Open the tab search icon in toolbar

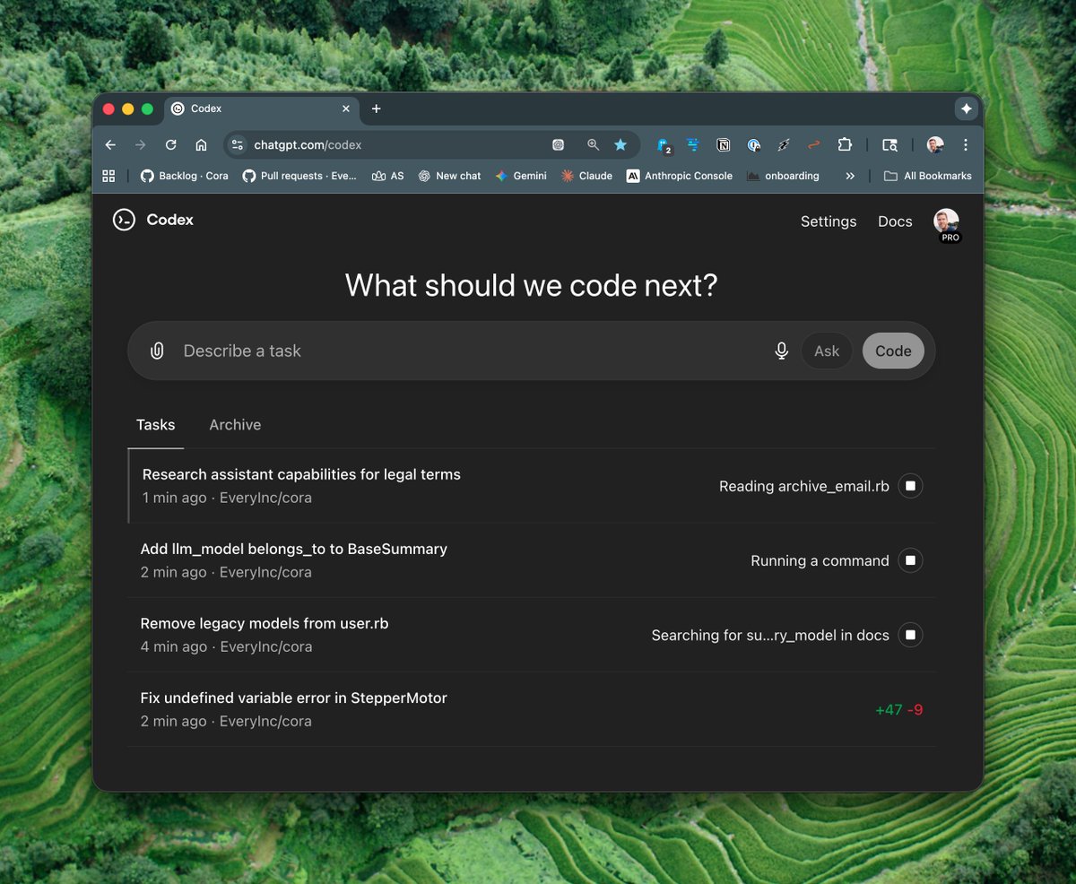click(889, 144)
